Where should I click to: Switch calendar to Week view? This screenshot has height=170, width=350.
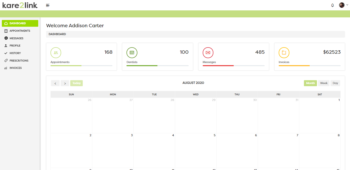point(324,83)
